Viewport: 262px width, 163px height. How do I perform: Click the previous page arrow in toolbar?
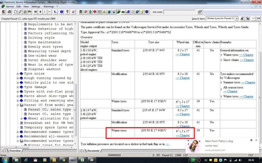pyautogui.click(x=40, y=12)
